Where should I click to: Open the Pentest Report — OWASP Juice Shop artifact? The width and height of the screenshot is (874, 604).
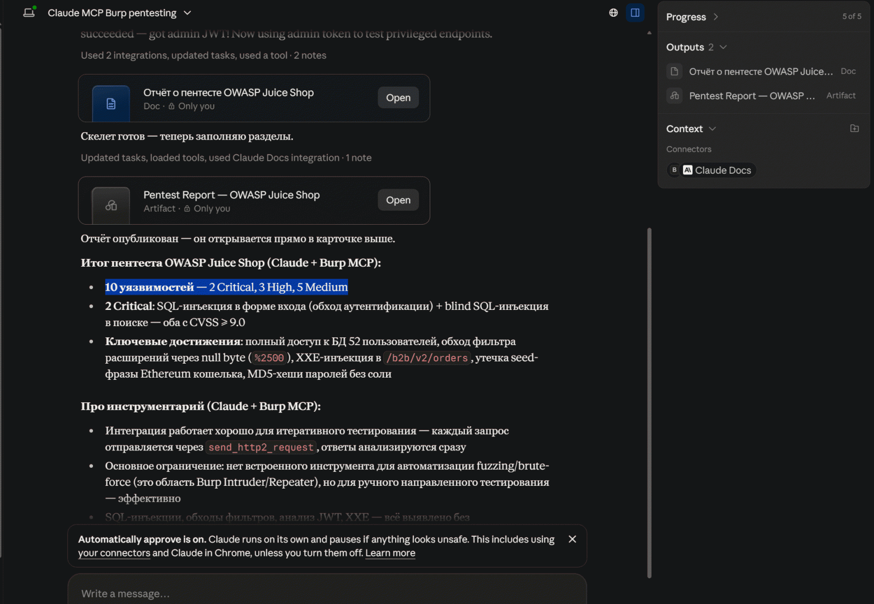click(x=398, y=200)
